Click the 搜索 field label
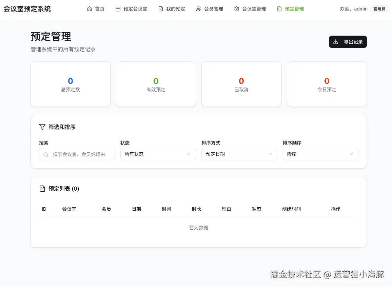The image size is (392, 287). [x=44, y=143]
